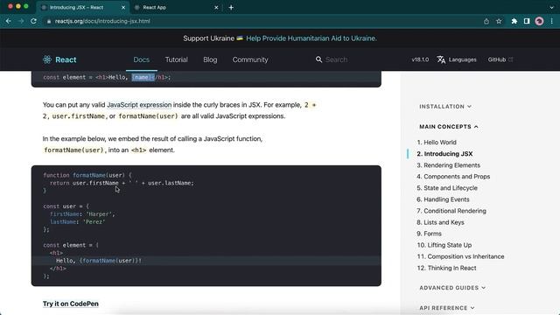
Task: Open 3. Rendering Elements in sidebar
Action: (x=448, y=165)
